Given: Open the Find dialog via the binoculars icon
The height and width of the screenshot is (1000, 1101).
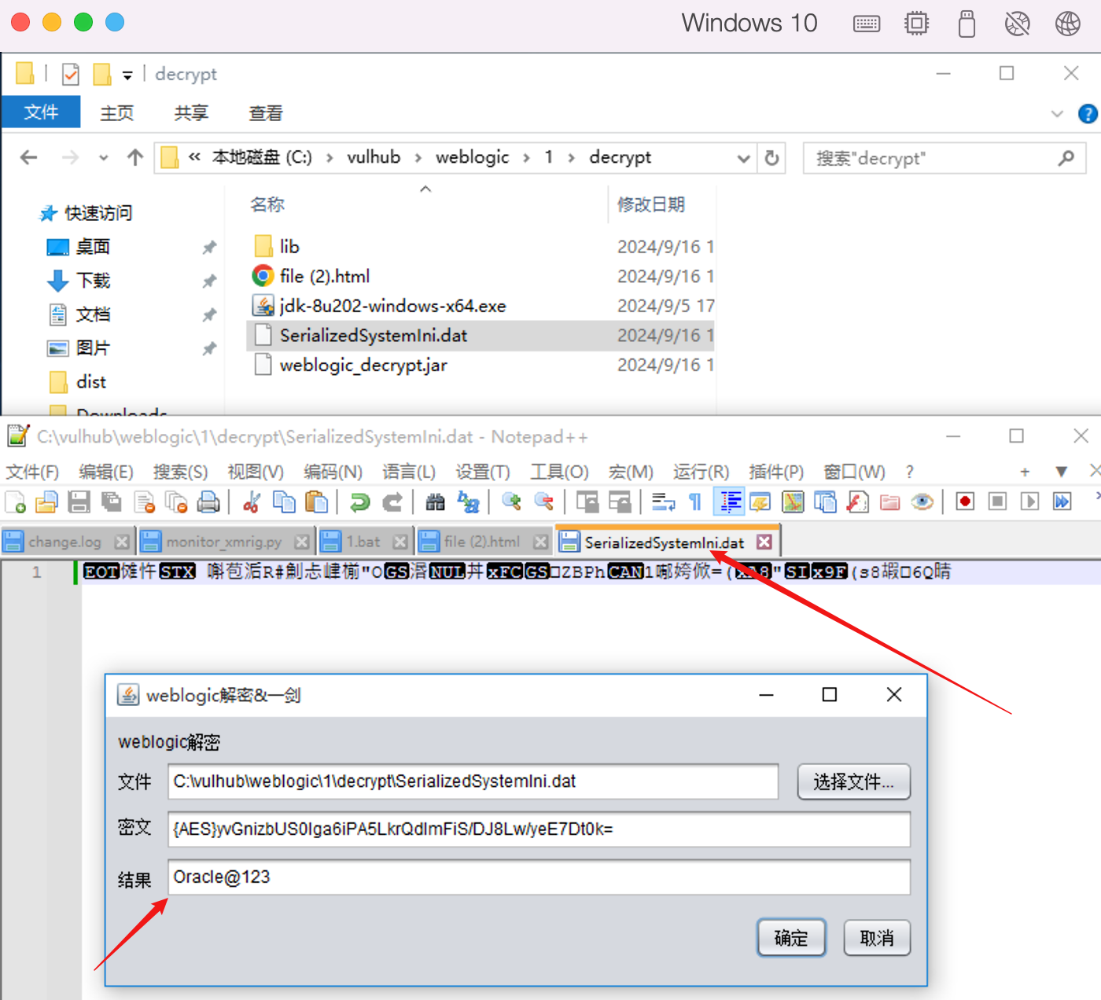Looking at the screenshot, I should [x=435, y=502].
